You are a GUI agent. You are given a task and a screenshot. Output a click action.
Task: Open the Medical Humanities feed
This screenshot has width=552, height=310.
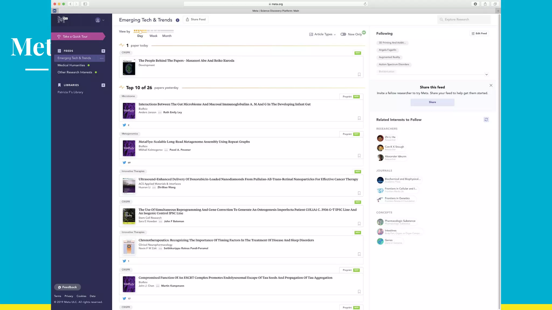coord(71,65)
